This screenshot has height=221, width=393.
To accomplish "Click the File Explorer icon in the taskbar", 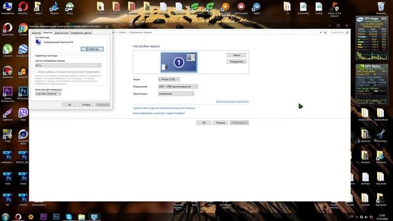I will pyautogui.click(x=82, y=217).
